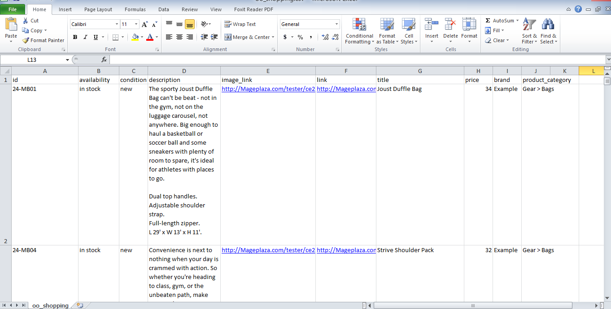The image size is (611, 309).
Task: Add a new worksheet with the Insert Worksheet icon
Action: click(80, 305)
